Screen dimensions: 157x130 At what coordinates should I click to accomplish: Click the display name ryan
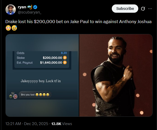point(22,7)
